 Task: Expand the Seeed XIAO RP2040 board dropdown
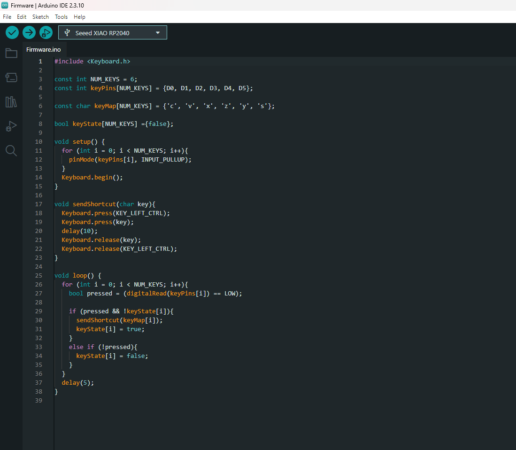pos(113,32)
